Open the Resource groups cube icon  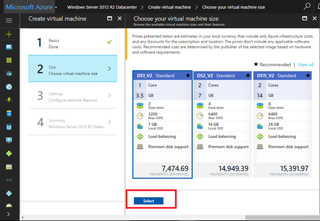(x=9, y=74)
